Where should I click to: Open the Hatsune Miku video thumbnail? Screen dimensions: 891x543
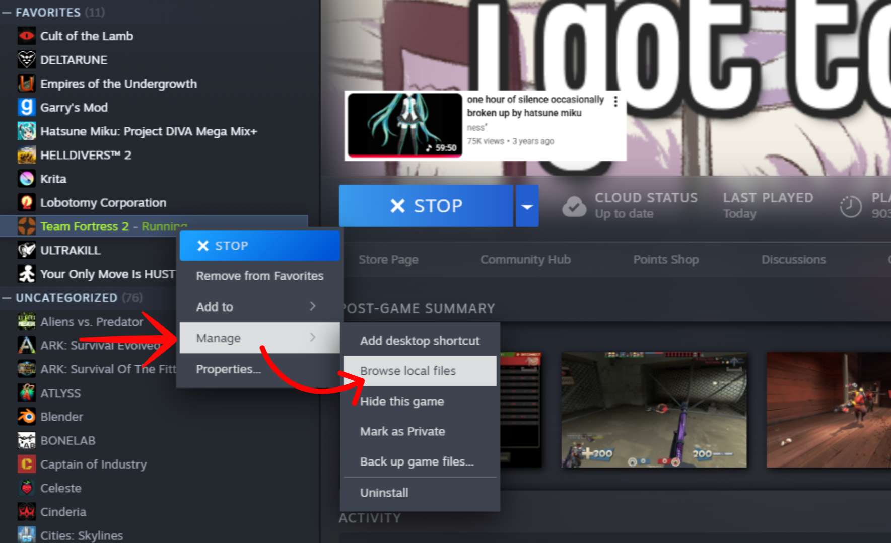coord(405,125)
